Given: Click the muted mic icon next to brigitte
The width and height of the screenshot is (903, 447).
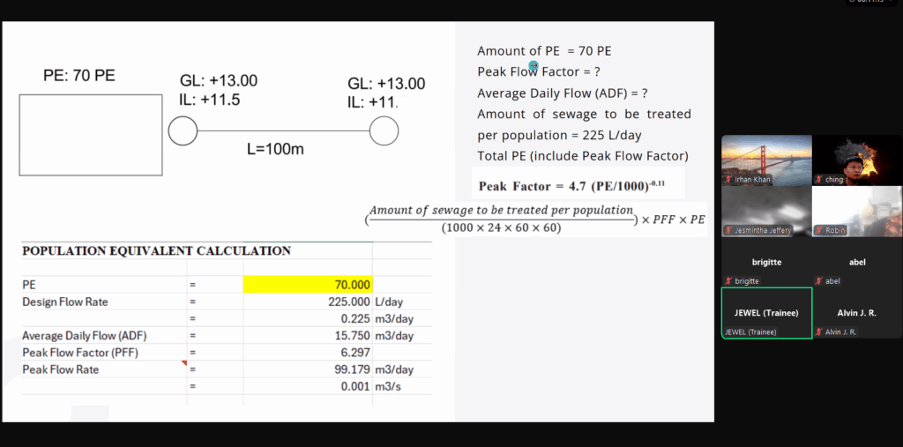Looking at the screenshot, I should coord(728,281).
